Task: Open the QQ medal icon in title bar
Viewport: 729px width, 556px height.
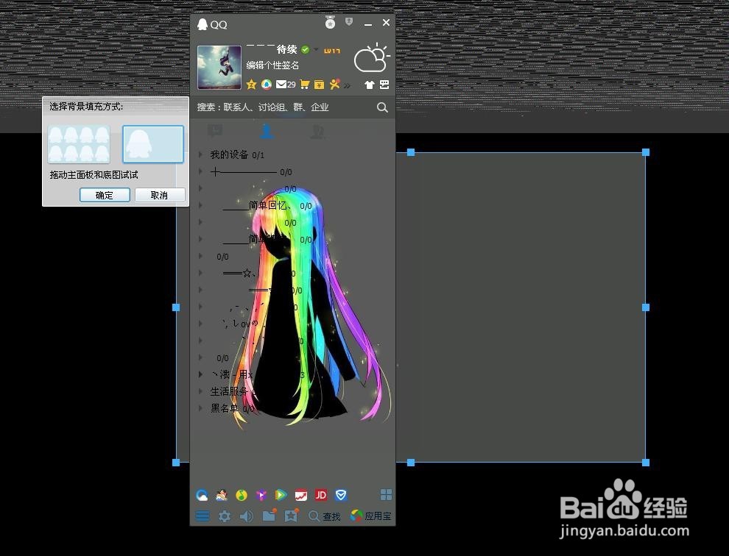Action: (x=330, y=22)
